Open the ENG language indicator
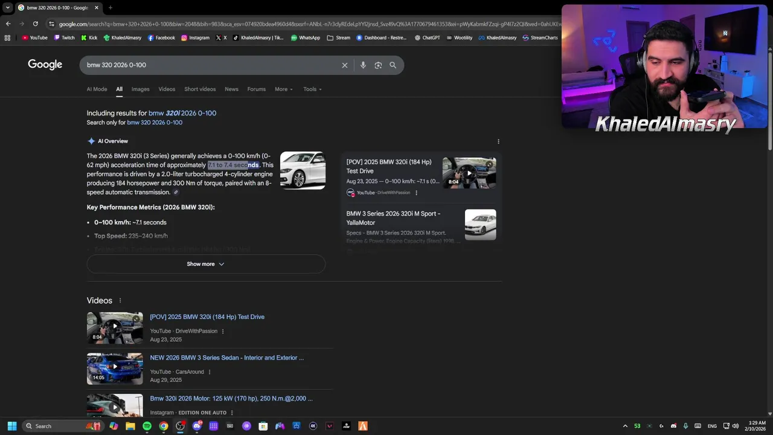This screenshot has width=773, height=435. click(x=712, y=426)
